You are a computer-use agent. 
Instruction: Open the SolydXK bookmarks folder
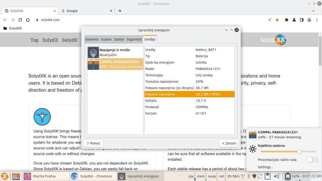[13, 28]
